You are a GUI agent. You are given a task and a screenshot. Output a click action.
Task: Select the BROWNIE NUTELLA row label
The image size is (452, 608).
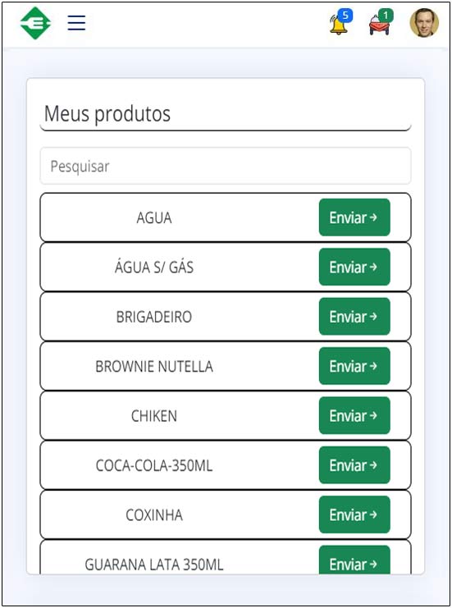pyautogui.click(x=154, y=367)
